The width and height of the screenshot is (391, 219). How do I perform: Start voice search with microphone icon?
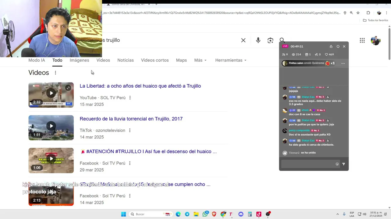tap(258, 40)
